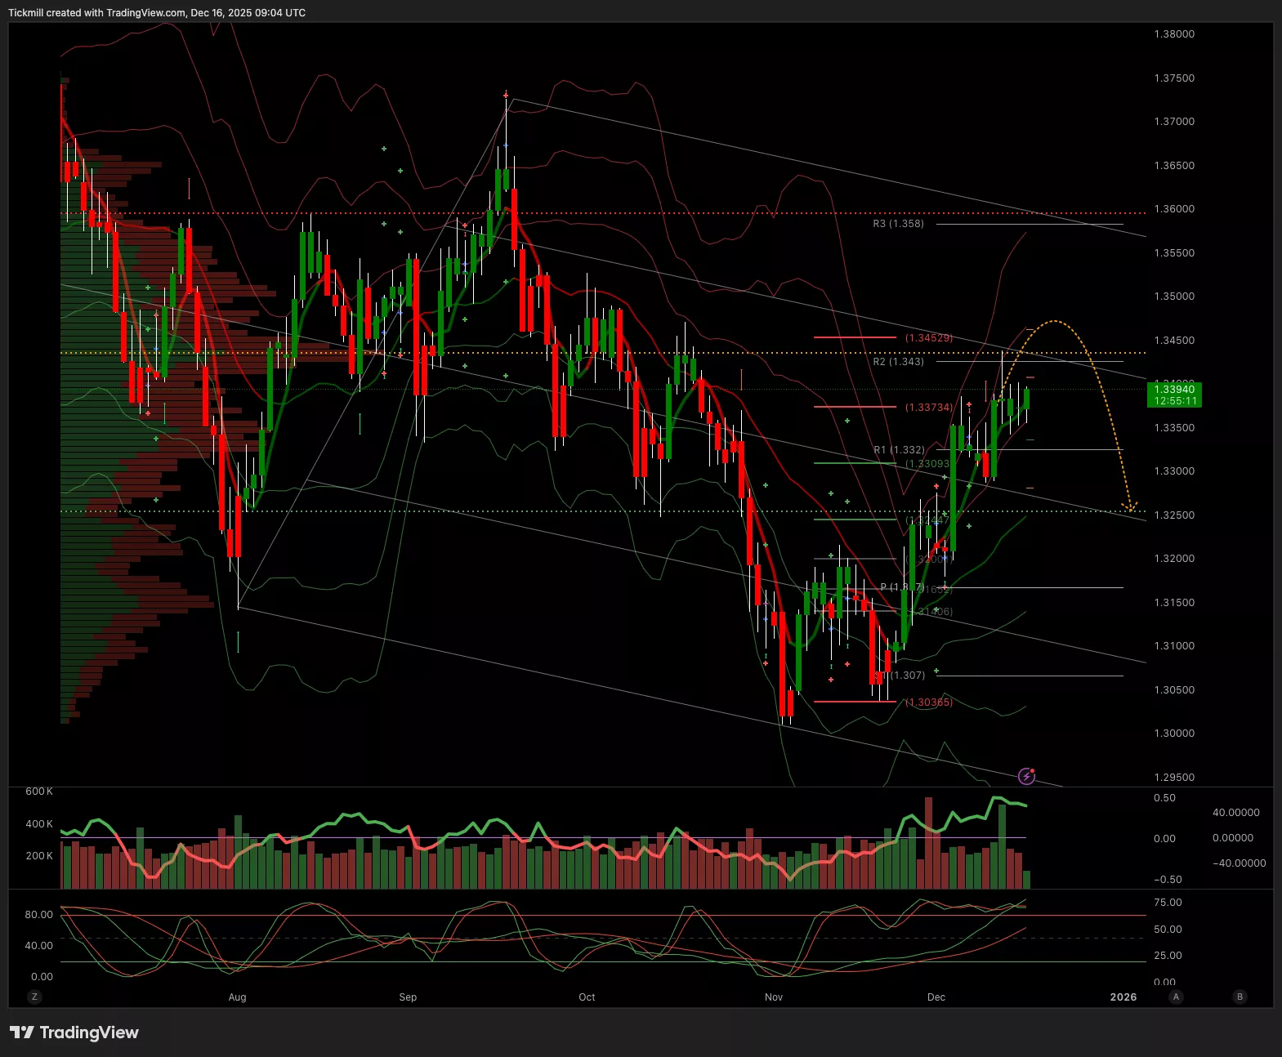Click the 2026 label on time axis
Screen dimensions: 1282x1057
coord(1123,997)
